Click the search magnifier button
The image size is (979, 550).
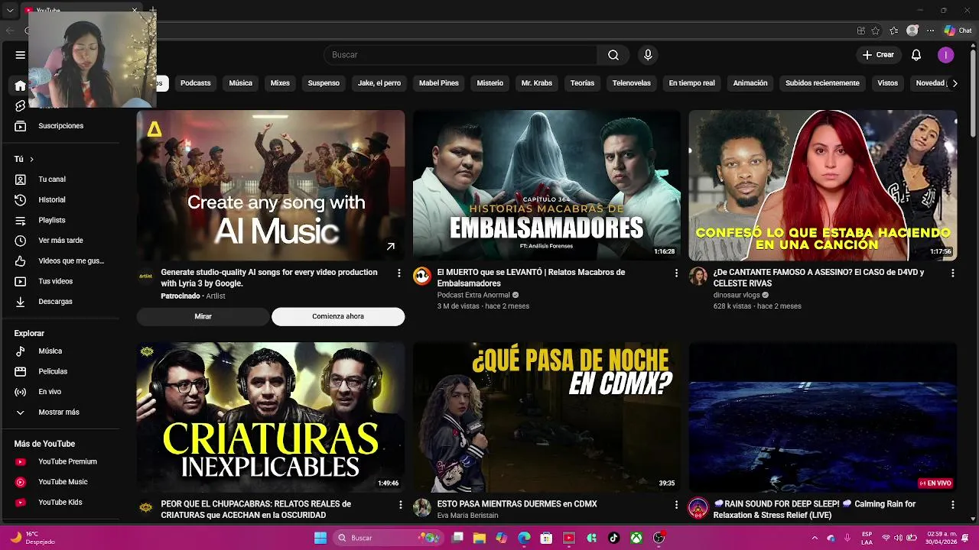tap(613, 55)
